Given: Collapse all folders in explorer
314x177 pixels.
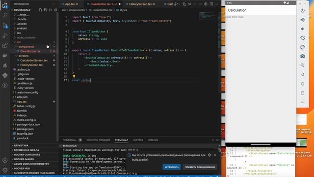Looking at the screenshot, I should tap(55, 10).
